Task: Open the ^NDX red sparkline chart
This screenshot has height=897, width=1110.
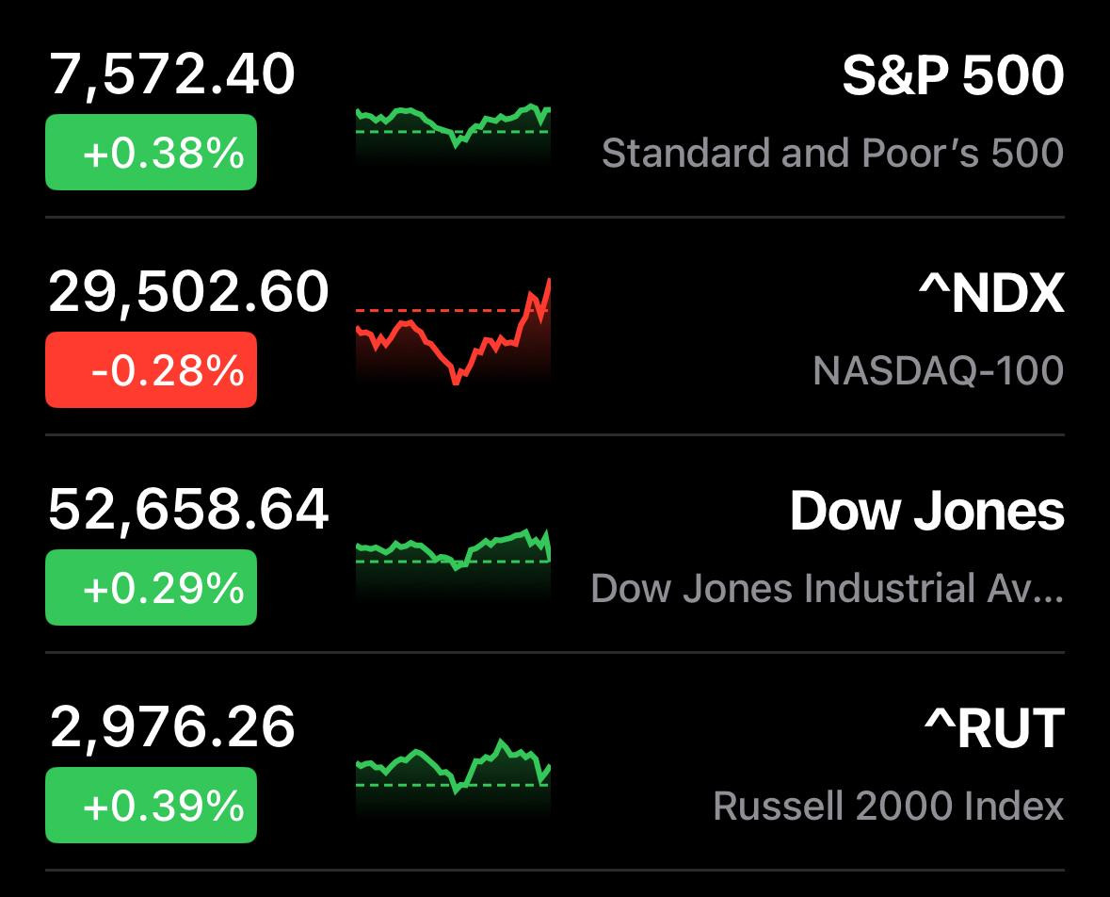Action: click(453, 333)
